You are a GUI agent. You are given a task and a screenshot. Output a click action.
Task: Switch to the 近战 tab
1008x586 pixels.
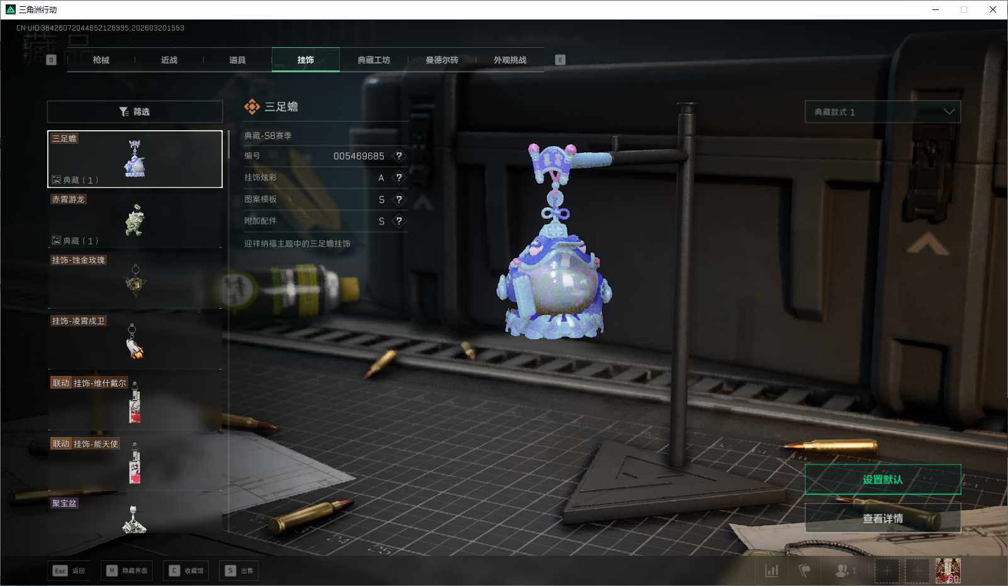click(x=169, y=60)
